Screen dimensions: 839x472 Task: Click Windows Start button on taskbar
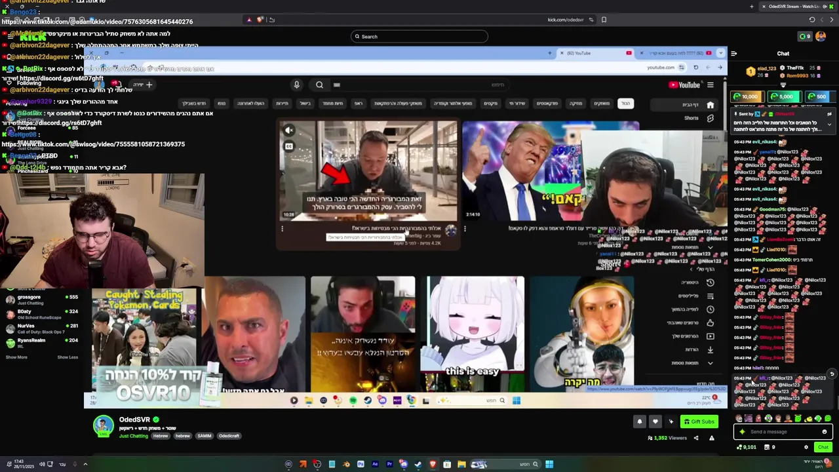[x=549, y=464]
